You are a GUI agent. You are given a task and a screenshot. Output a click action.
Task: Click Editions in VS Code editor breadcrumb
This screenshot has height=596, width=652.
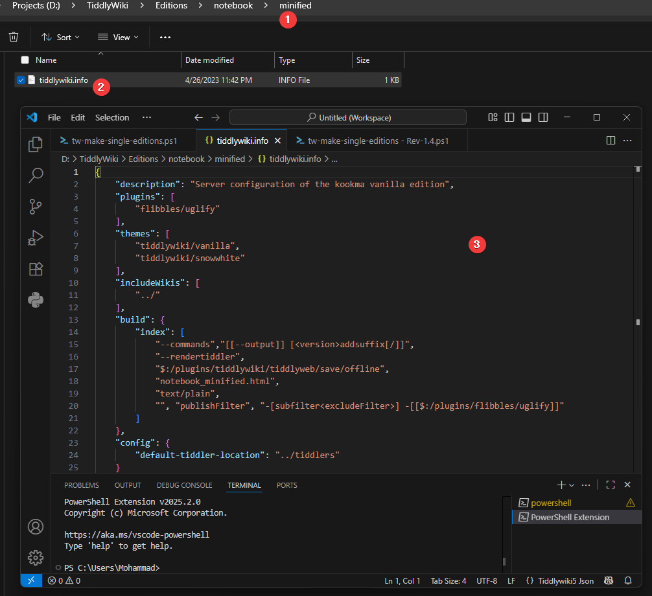tap(143, 159)
